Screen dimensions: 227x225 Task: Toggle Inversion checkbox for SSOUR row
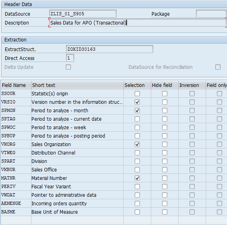point(192,94)
